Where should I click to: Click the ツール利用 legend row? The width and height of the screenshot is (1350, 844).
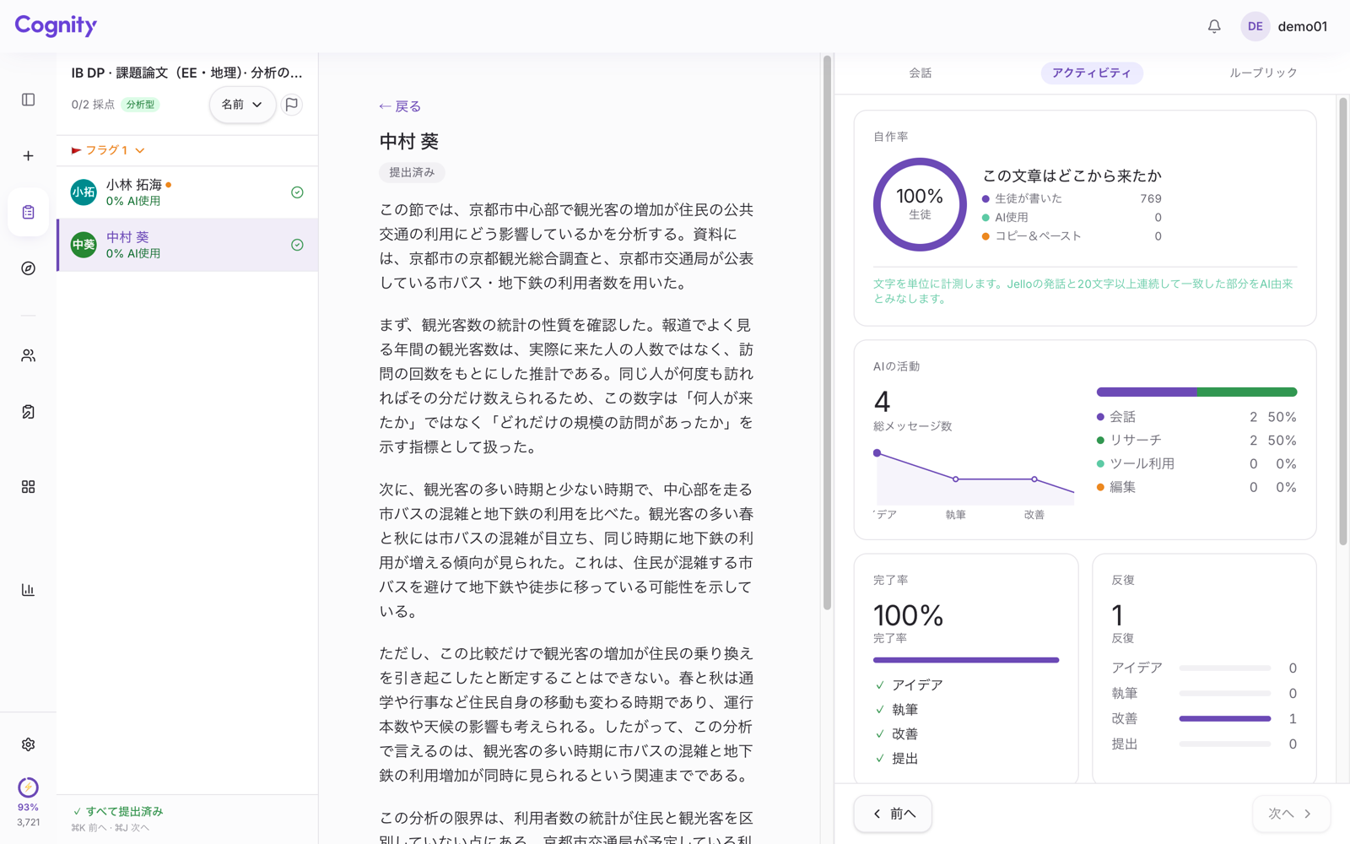(1196, 464)
